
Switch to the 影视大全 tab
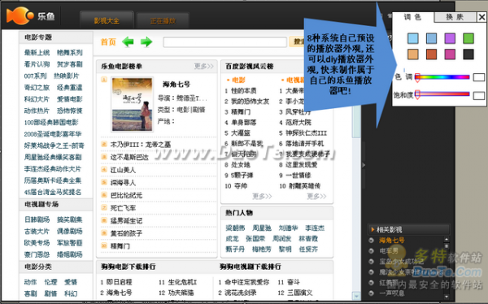[x=107, y=20]
